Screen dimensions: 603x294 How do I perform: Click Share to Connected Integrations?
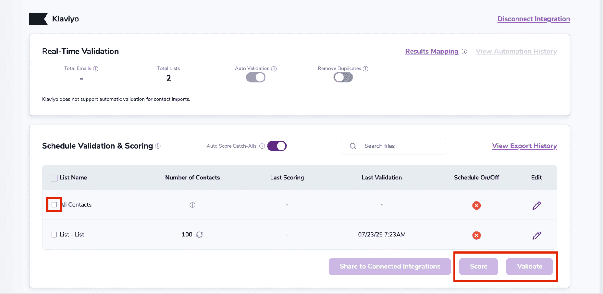click(389, 267)
